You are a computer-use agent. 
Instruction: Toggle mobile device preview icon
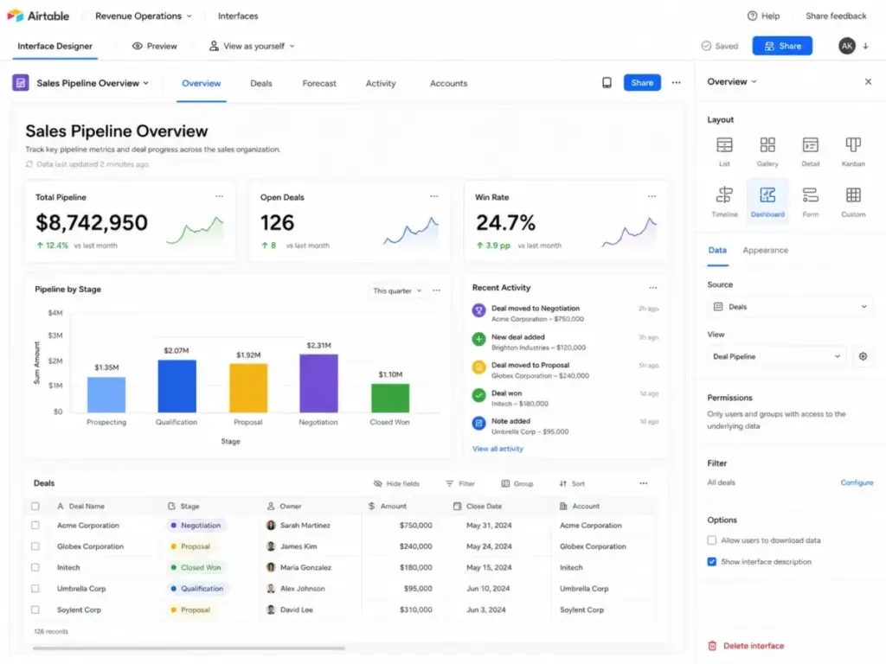pyautogui.click(x=607, y=83)
